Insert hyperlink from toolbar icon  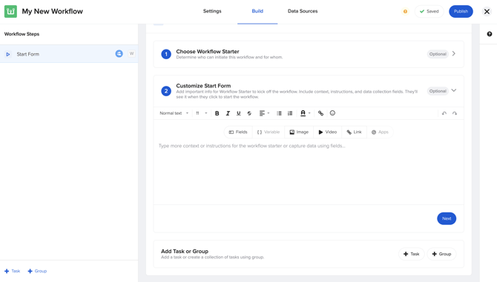coord(320,113)
